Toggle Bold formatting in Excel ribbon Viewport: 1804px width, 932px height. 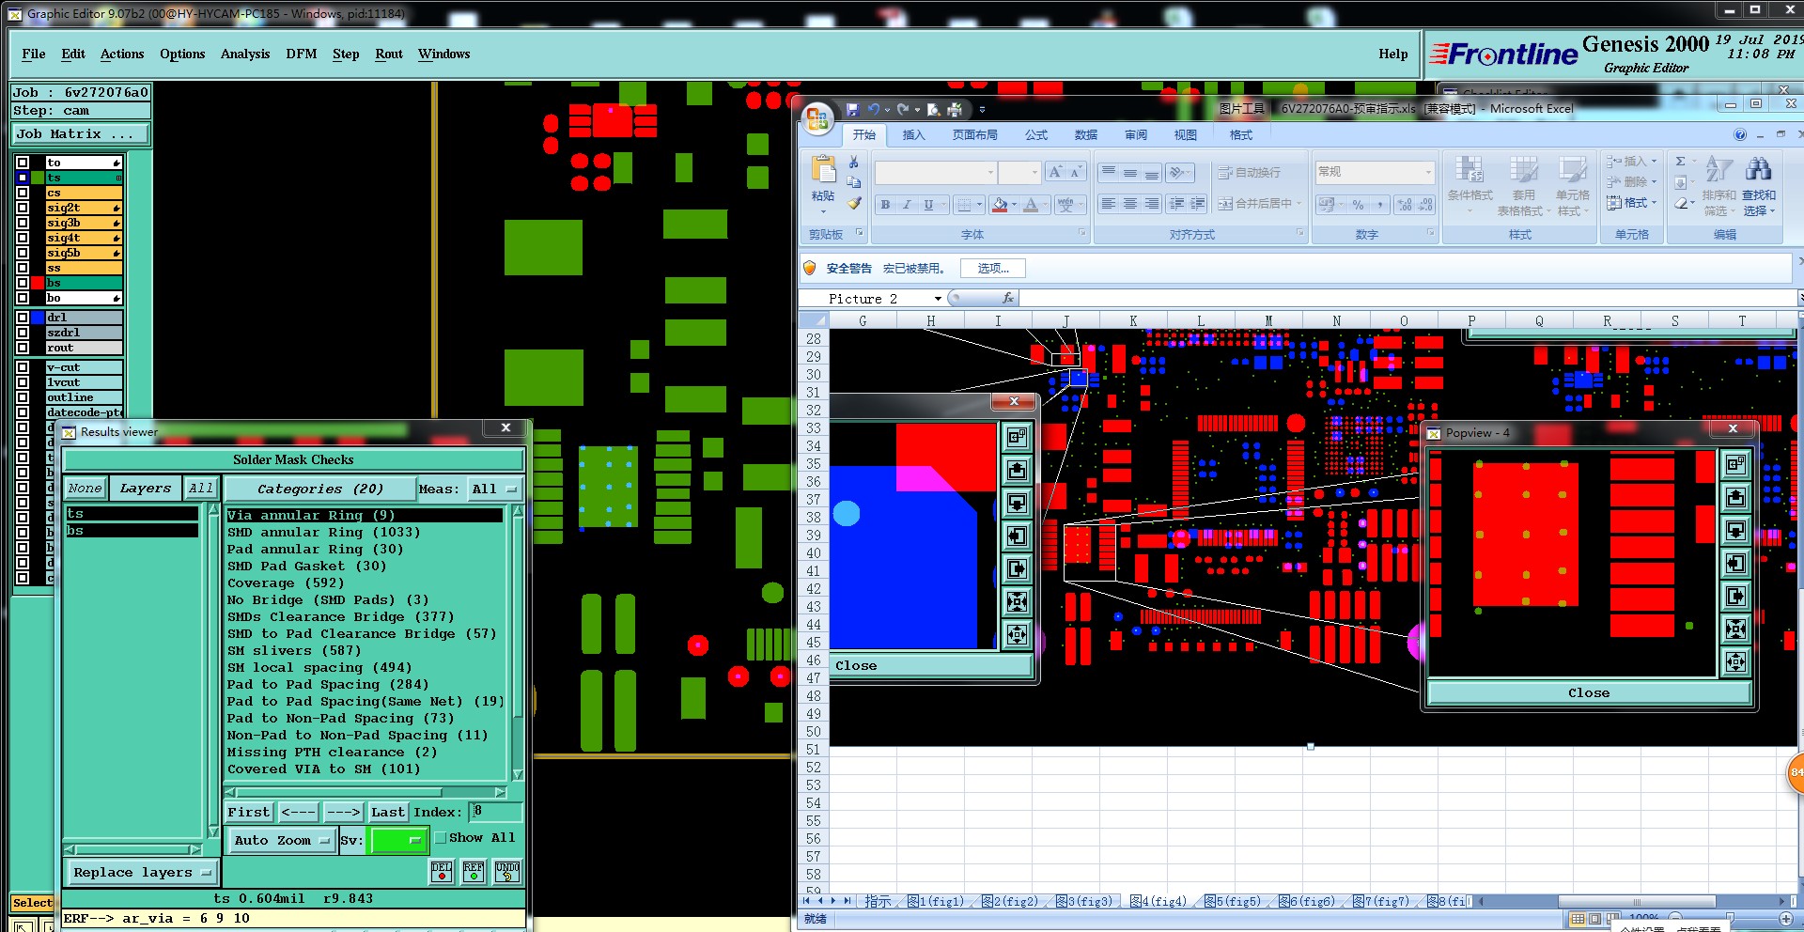pyautogui.click(x=885, y=205)
